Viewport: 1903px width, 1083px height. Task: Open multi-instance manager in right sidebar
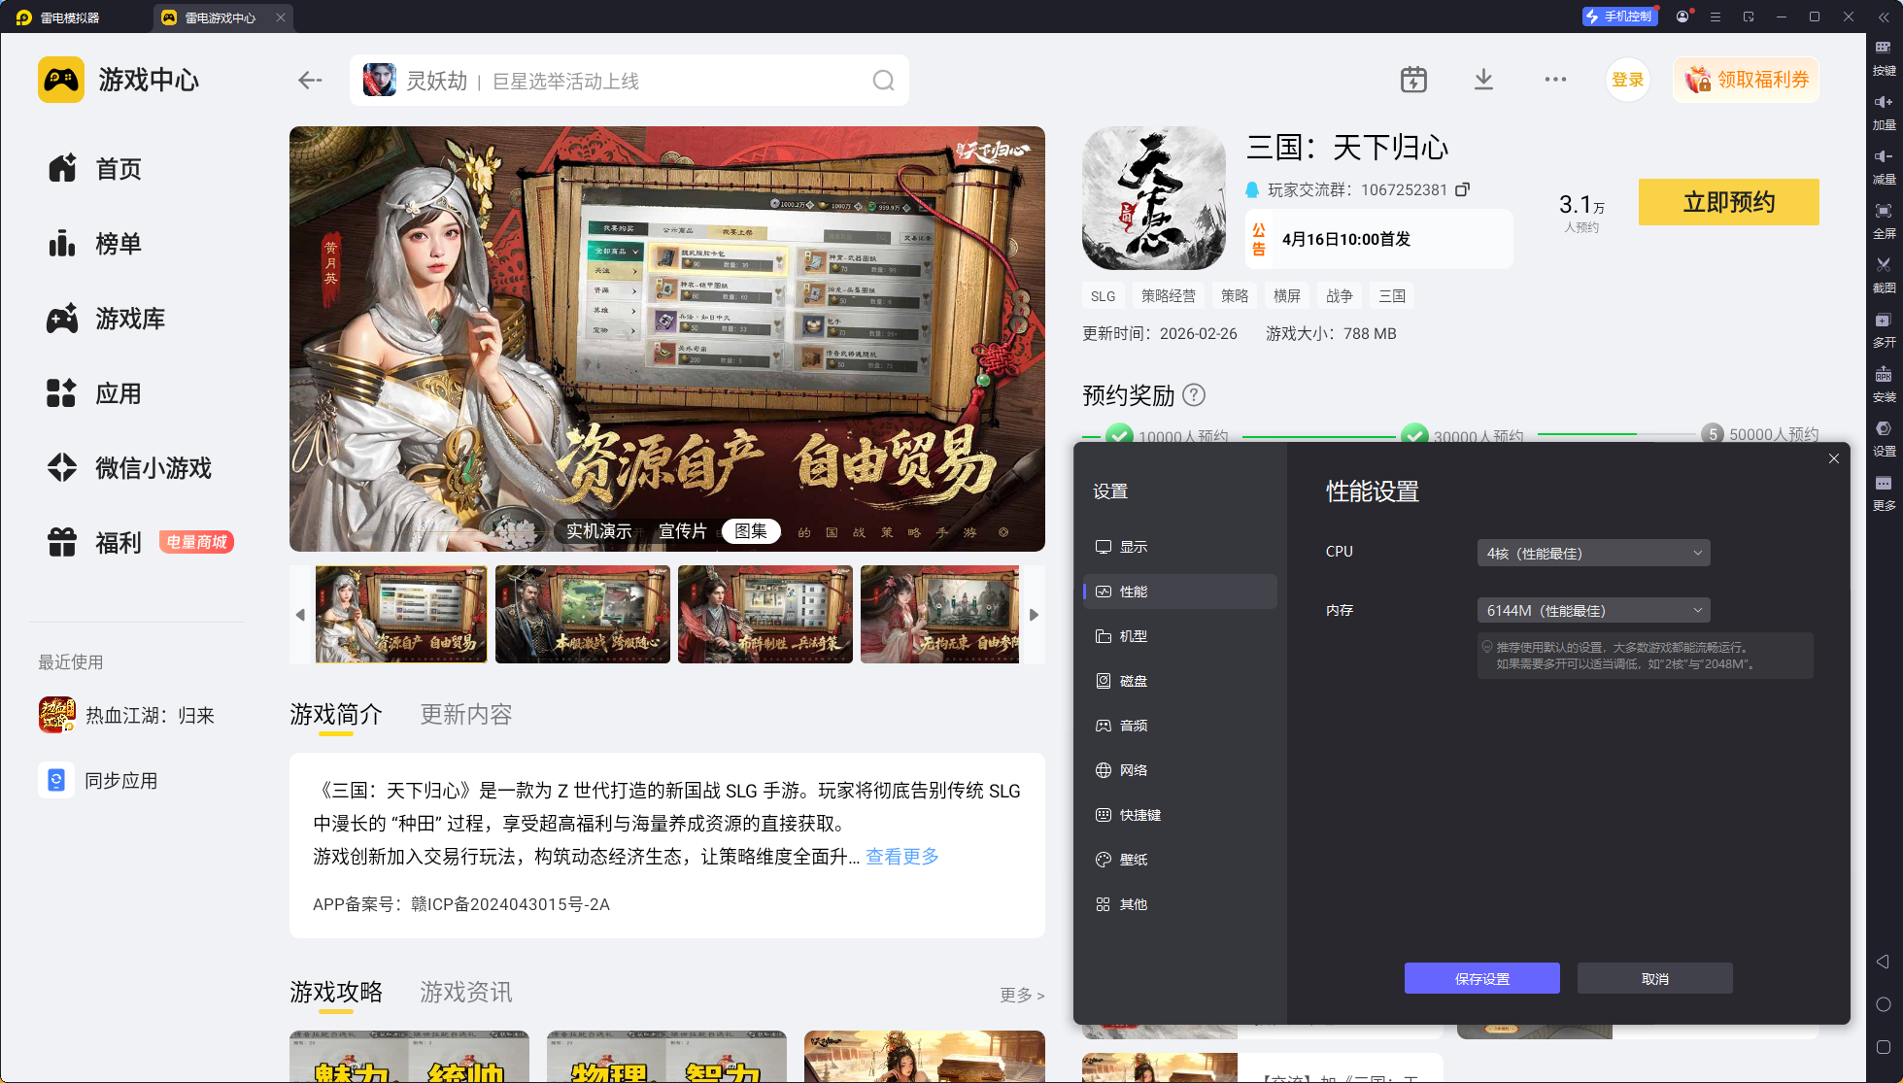click(1883, 321)
